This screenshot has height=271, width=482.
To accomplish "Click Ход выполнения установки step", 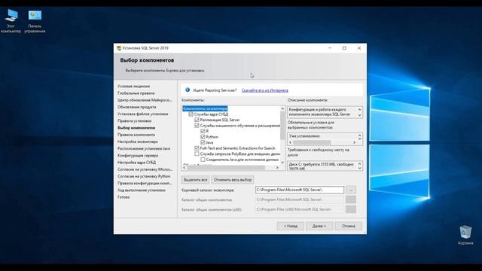I will 142,190.
